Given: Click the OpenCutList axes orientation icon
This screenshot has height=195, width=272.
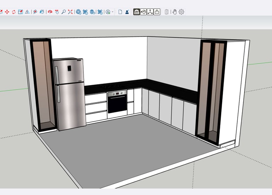Looking at the screenshot, I should [150, 12].
